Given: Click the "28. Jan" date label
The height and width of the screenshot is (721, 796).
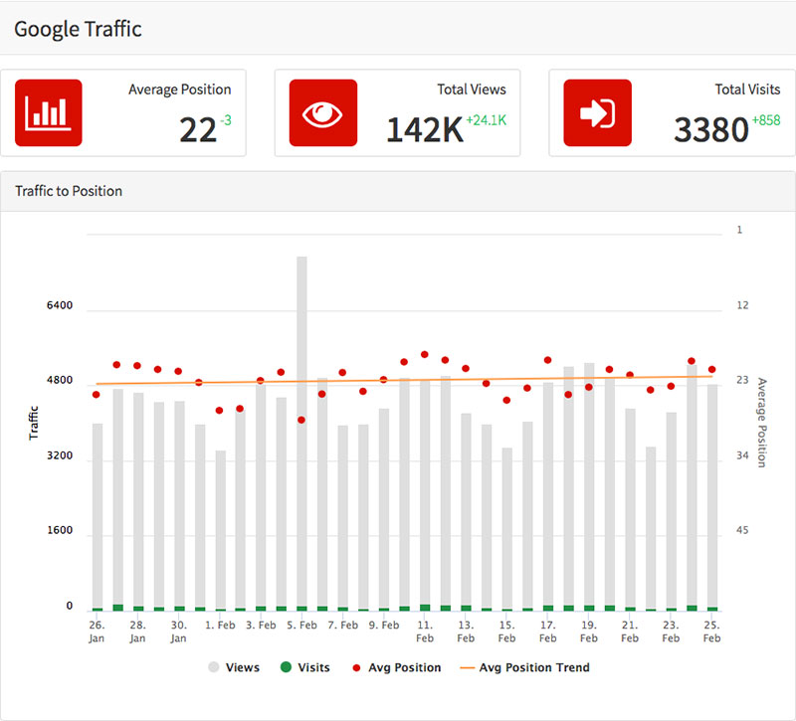Looking at the screenshot, I should [137, 631].
